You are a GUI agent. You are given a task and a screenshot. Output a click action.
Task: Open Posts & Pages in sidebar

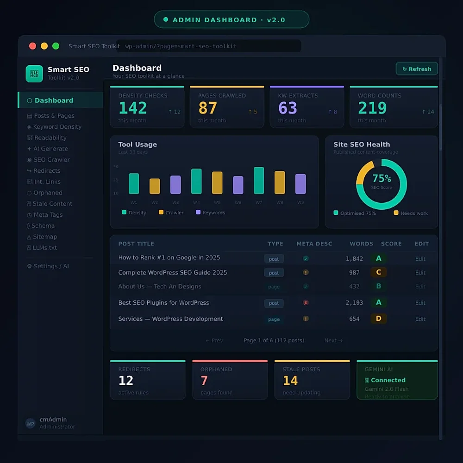point(50,116)
